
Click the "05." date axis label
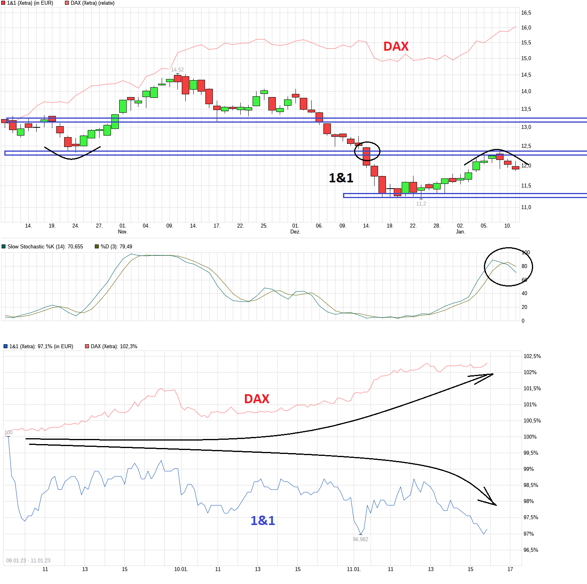pos(484,226)
